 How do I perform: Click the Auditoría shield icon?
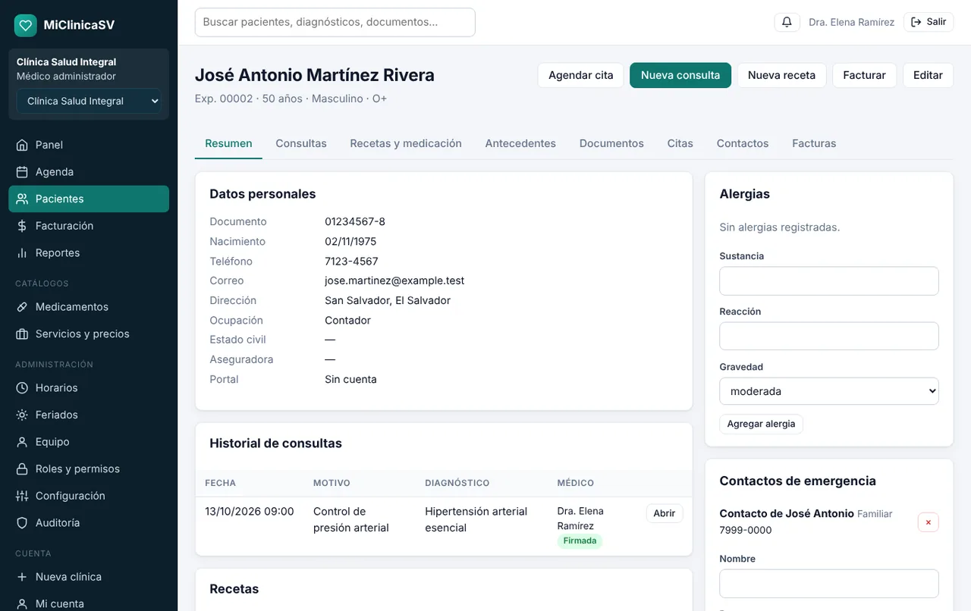click(22, 523)
